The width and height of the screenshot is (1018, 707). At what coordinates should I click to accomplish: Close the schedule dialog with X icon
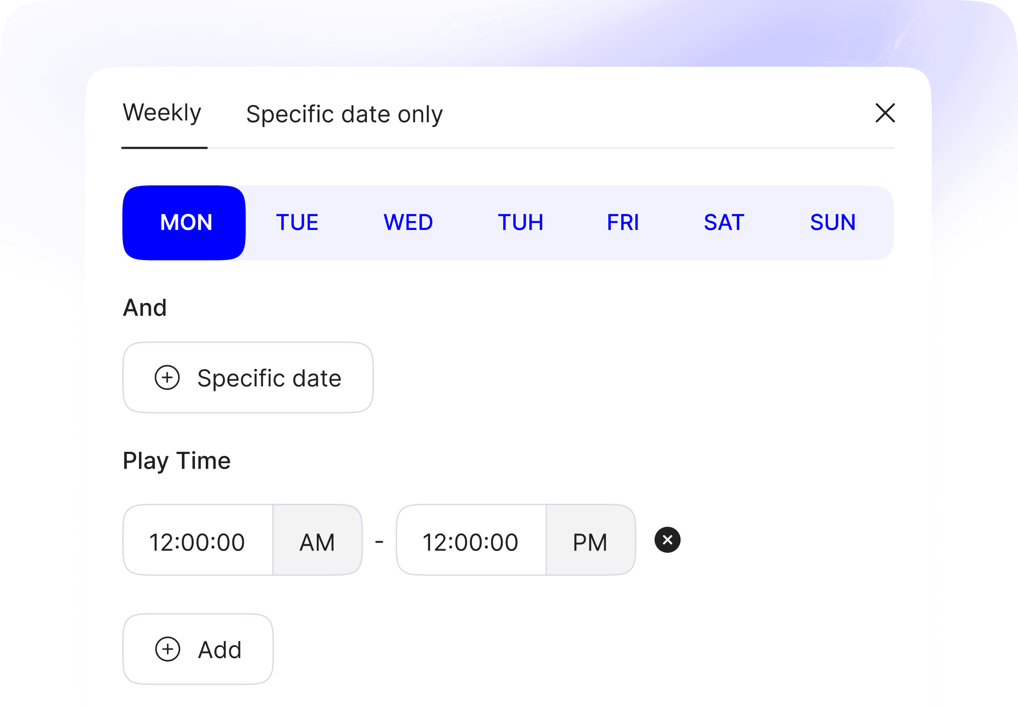tap(885, 113)
